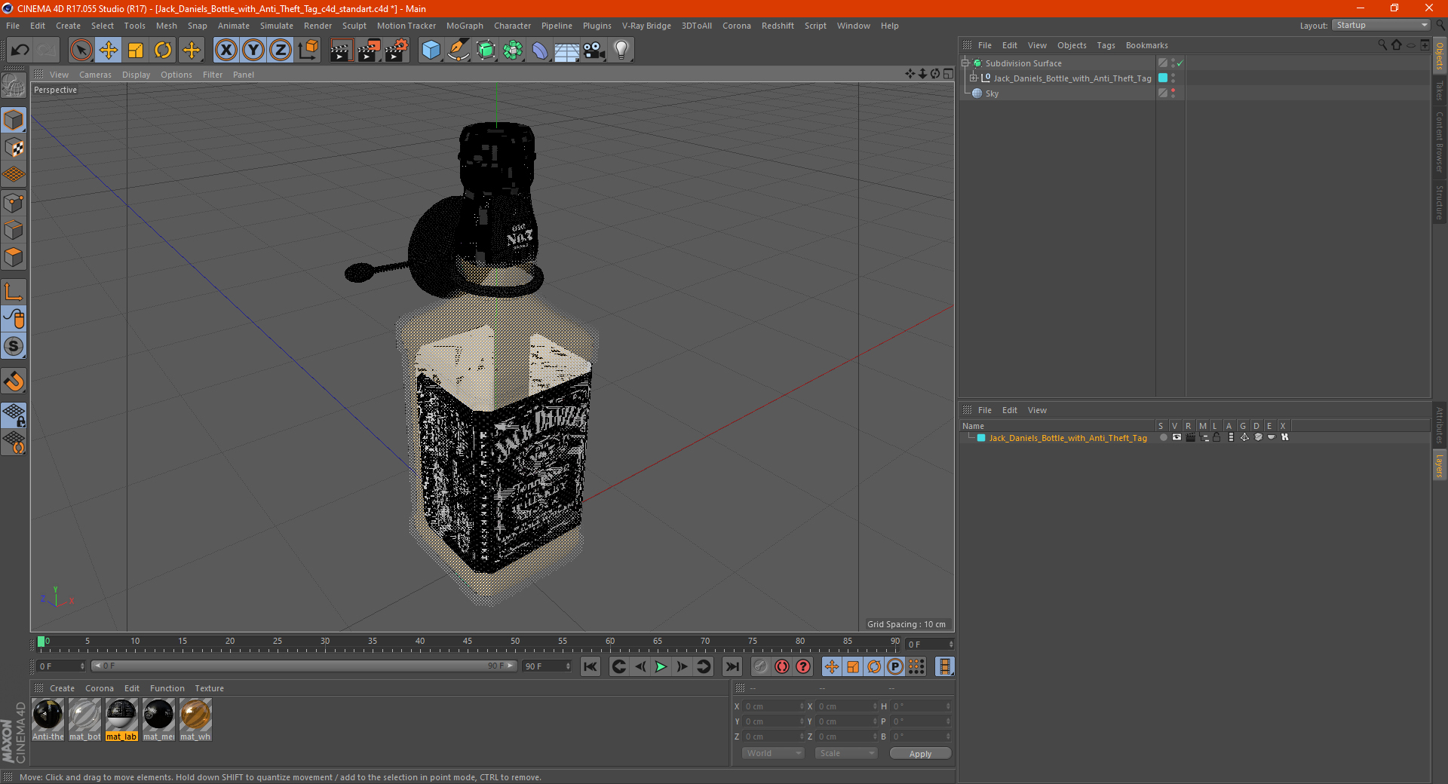This screenshot has height=784, width=1448.
Task: Collapse Subdivision Surface tree item
Action: click(x=965, y=63)
